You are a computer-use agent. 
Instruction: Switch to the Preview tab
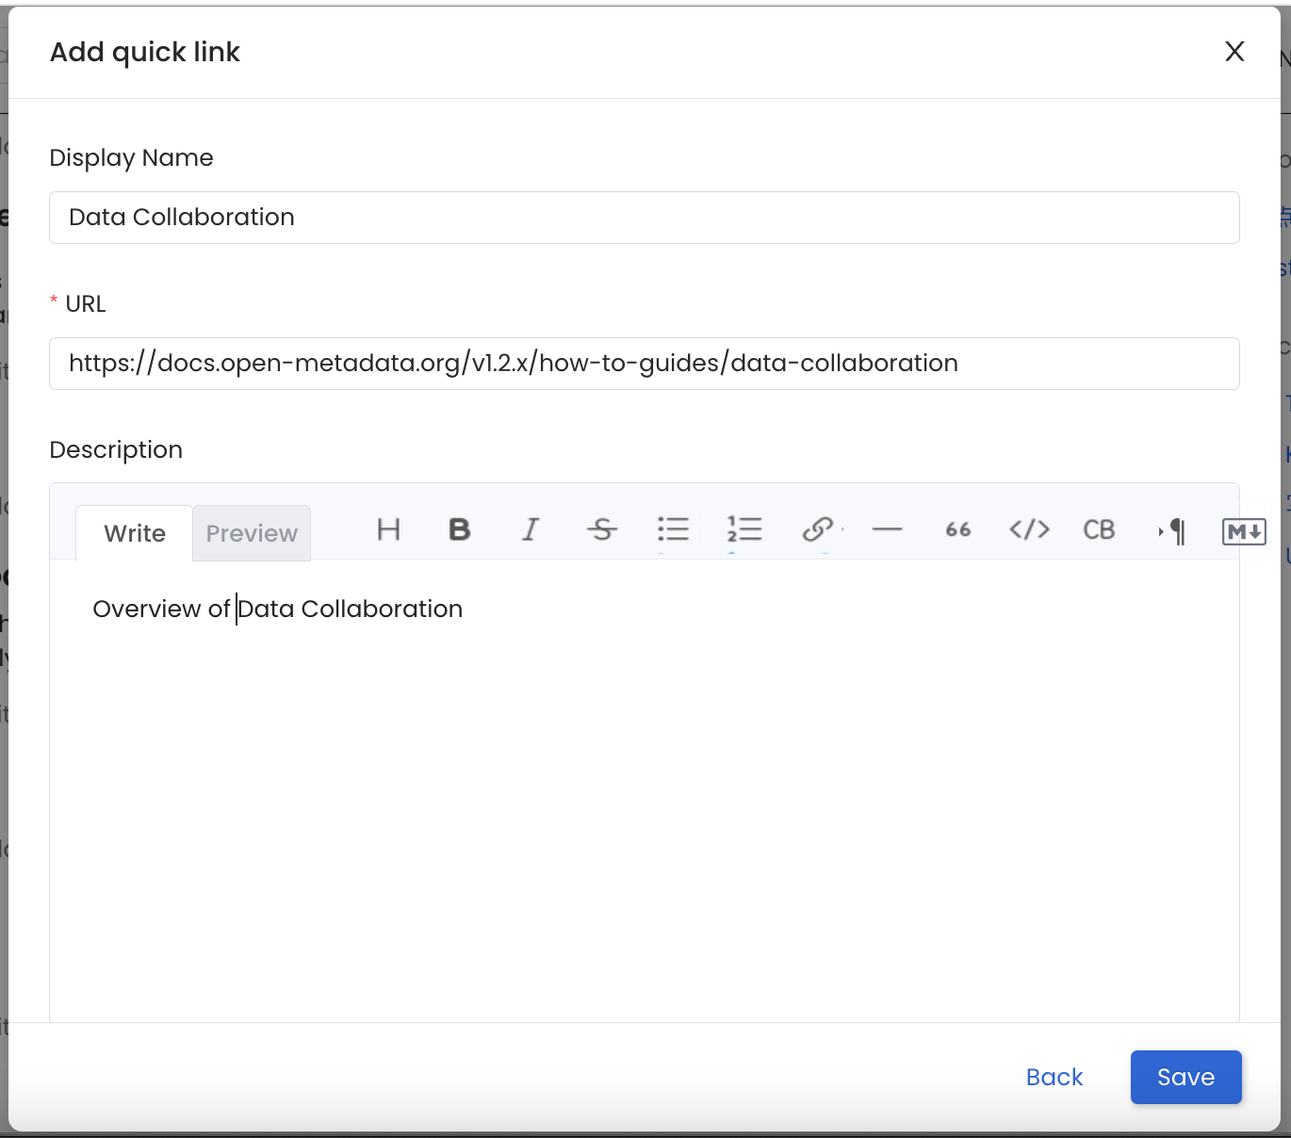(251, 532)
